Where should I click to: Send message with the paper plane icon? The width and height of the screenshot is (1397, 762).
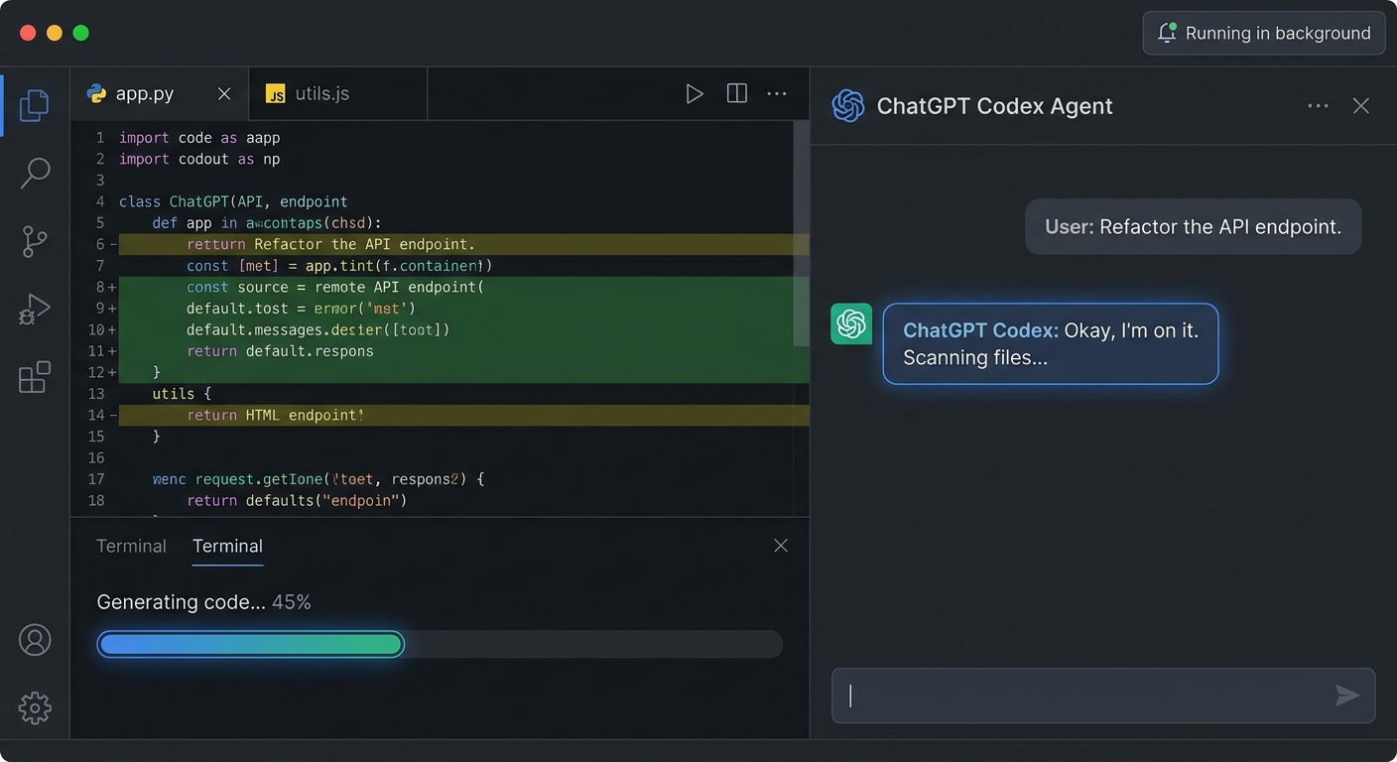tap(1346, 696)
